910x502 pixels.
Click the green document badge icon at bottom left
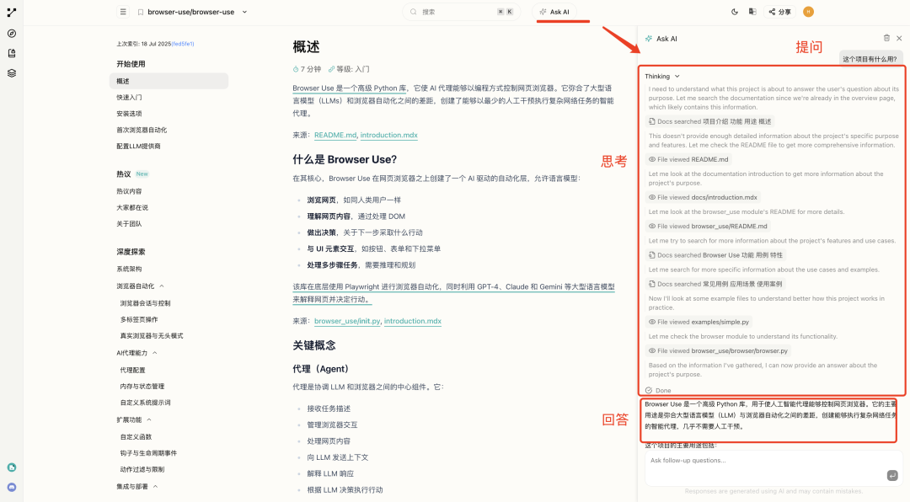[12, 467]
